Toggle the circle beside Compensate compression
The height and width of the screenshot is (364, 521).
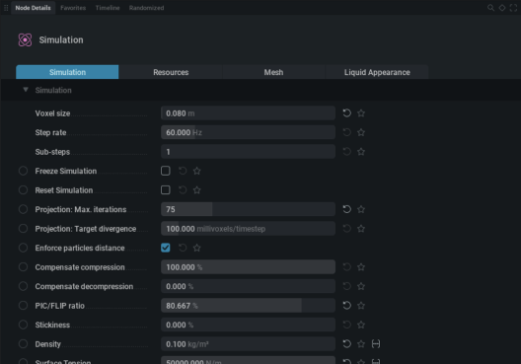click(x=23, y=266)
